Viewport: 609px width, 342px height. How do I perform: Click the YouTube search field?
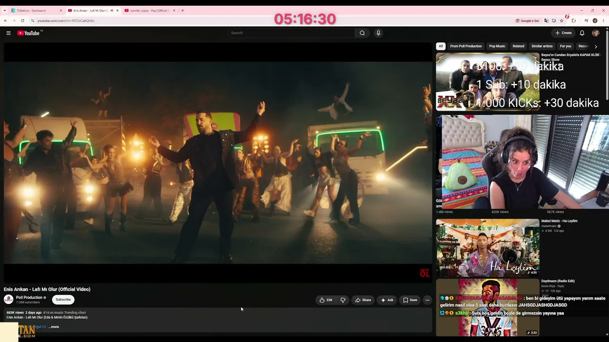click(x=291, y=33)
